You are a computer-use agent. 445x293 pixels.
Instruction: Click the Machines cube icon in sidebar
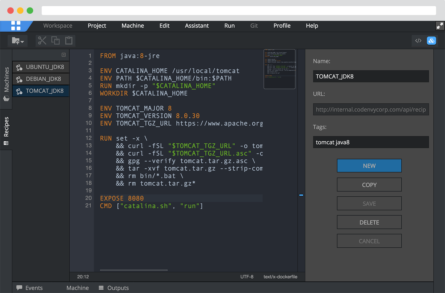(x=6, y=99)
